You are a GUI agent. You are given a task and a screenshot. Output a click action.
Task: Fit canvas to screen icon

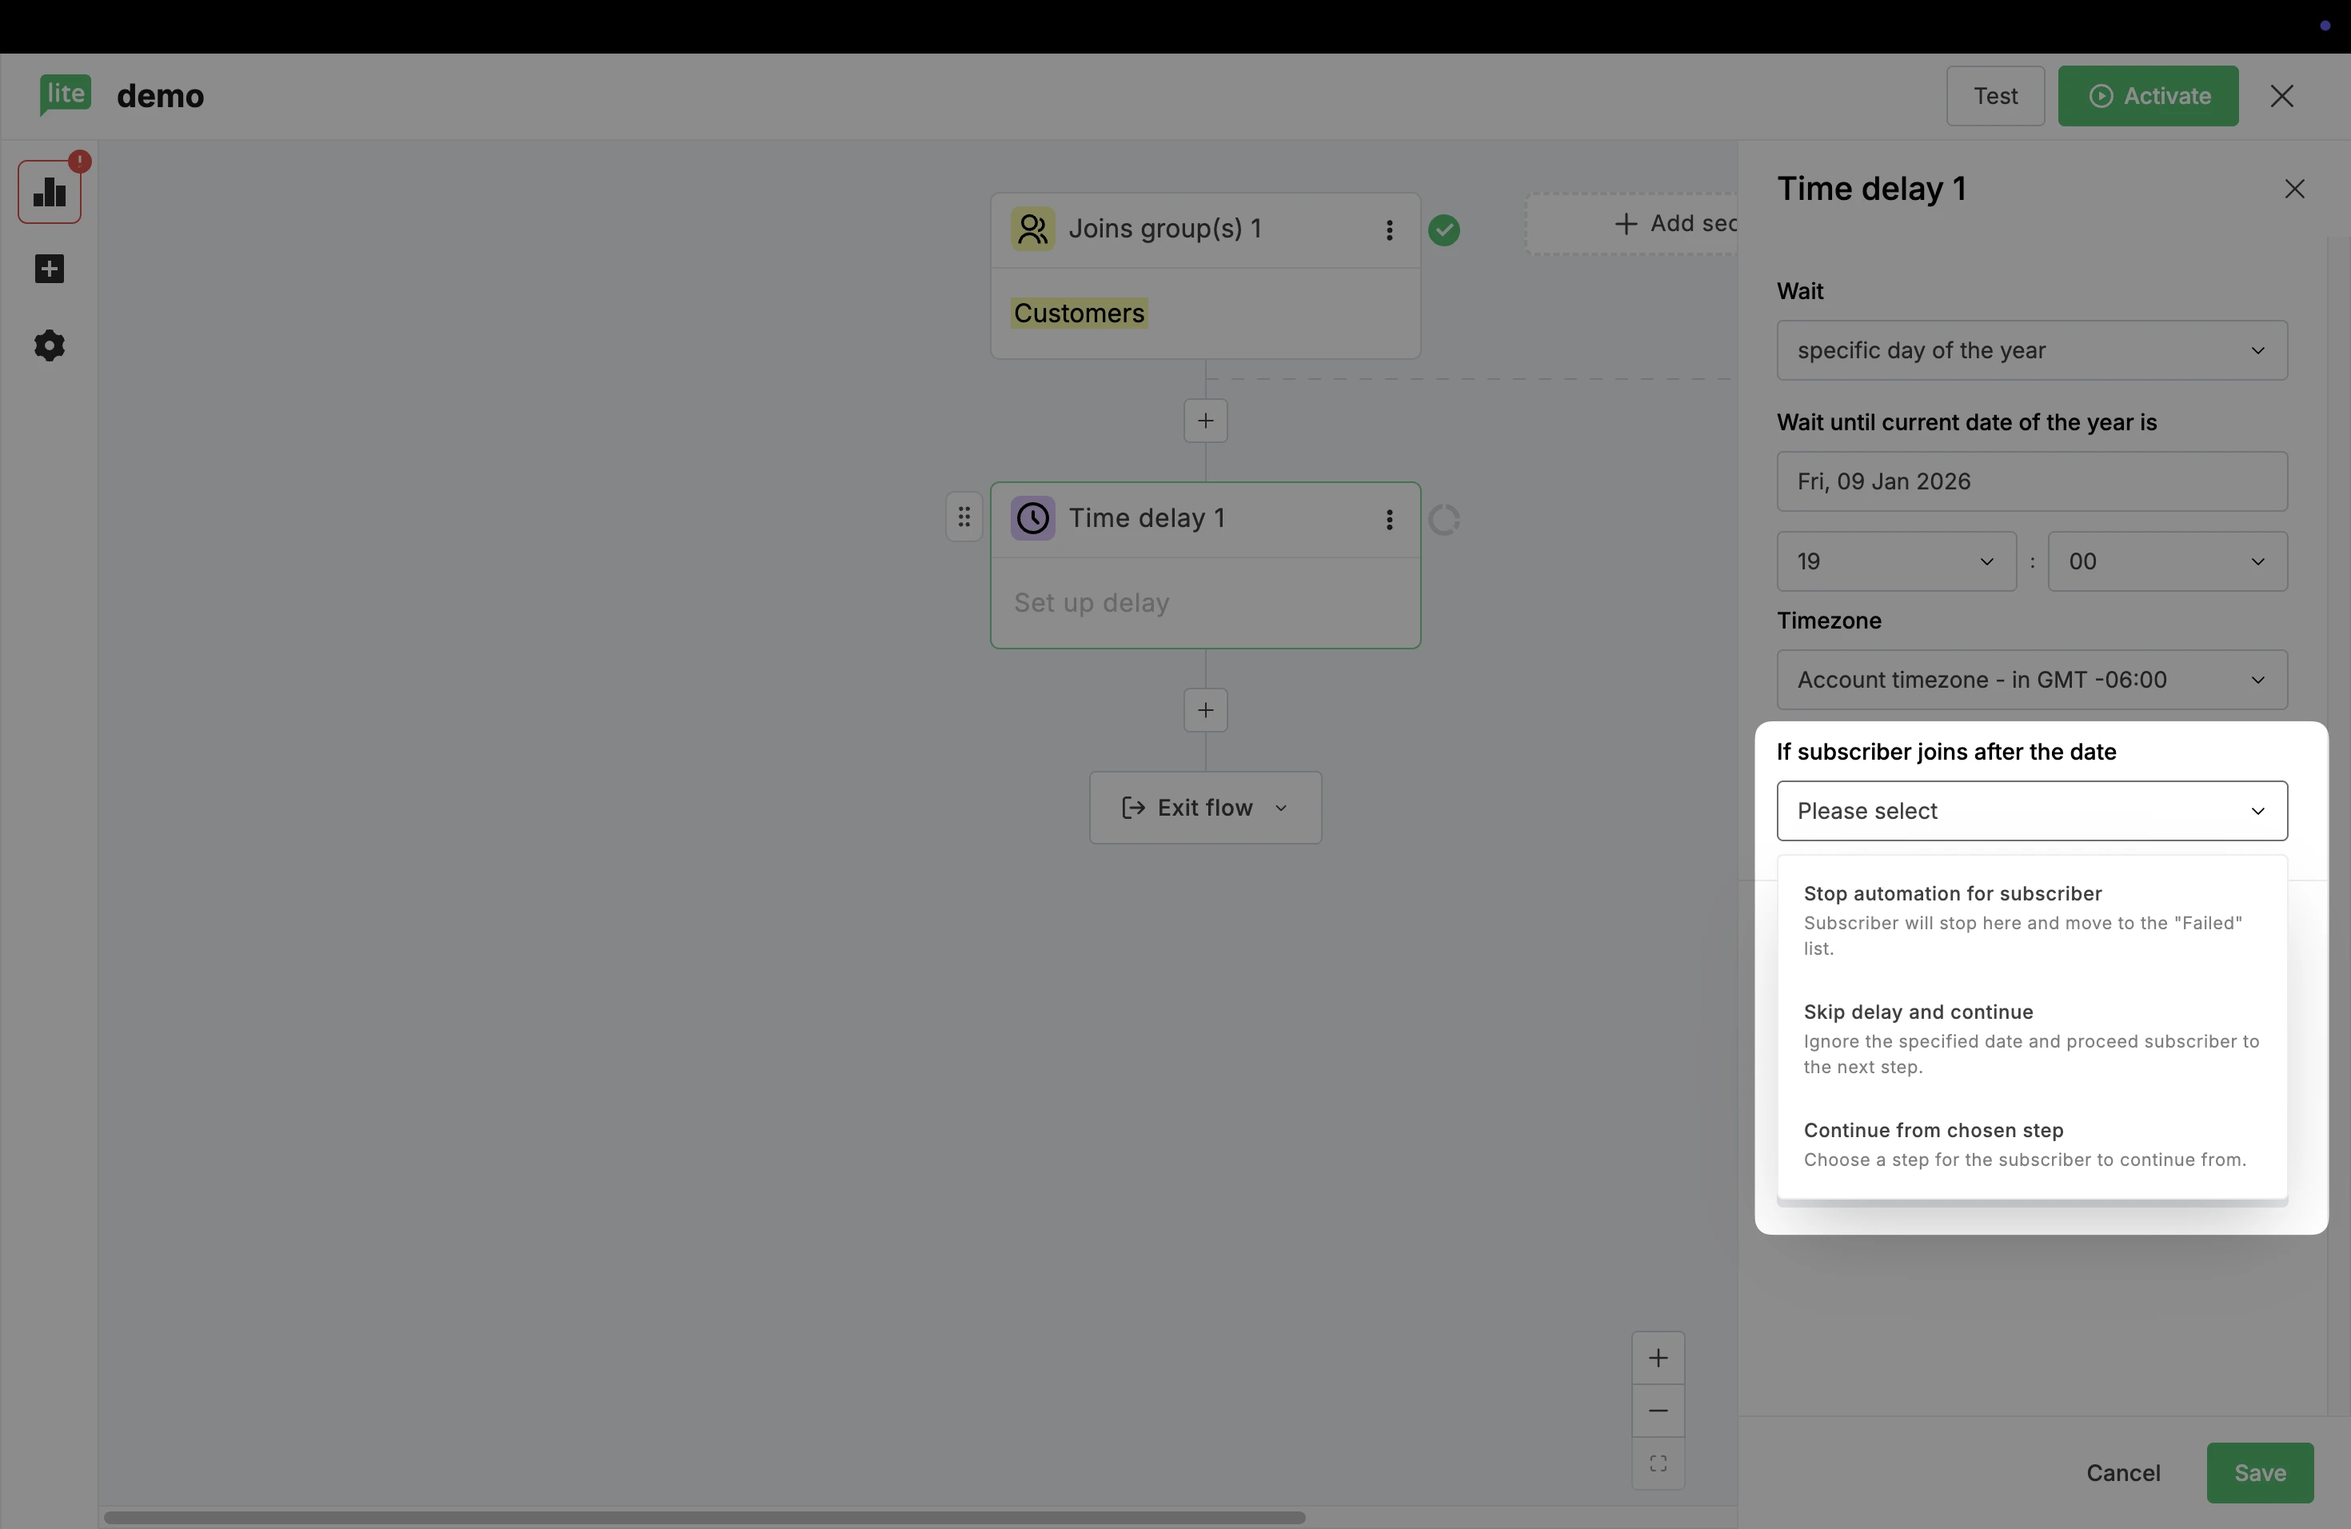[1658, 1463]
